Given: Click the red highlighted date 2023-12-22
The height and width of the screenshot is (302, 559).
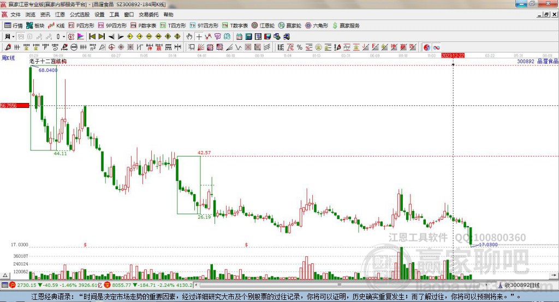Looking at the screenshot, I should click(x=453, y=56).
